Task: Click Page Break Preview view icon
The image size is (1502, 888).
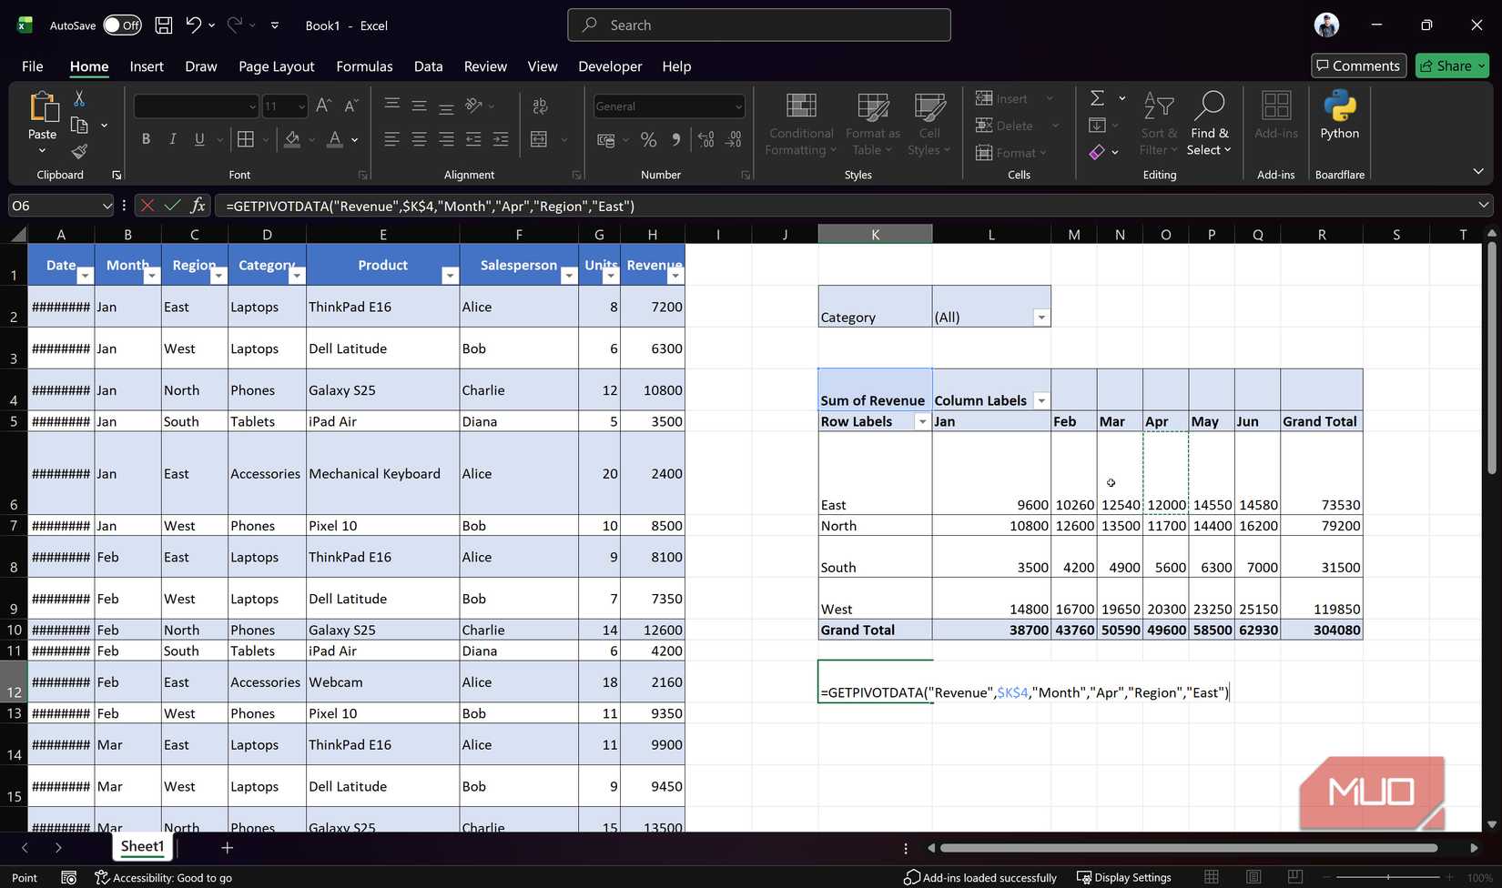Action: 1295,877
